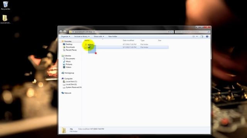Toggle the preview pane icon

pos(202,36)
